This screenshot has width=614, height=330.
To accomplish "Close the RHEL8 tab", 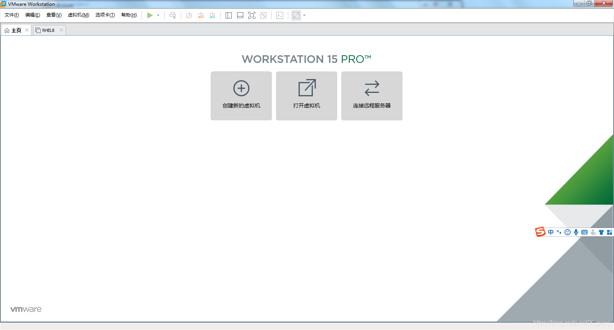I will pos(61,30).
